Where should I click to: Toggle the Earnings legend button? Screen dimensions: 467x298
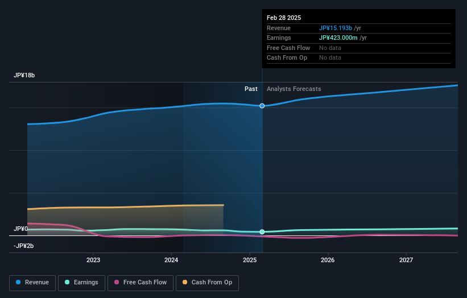81,283
